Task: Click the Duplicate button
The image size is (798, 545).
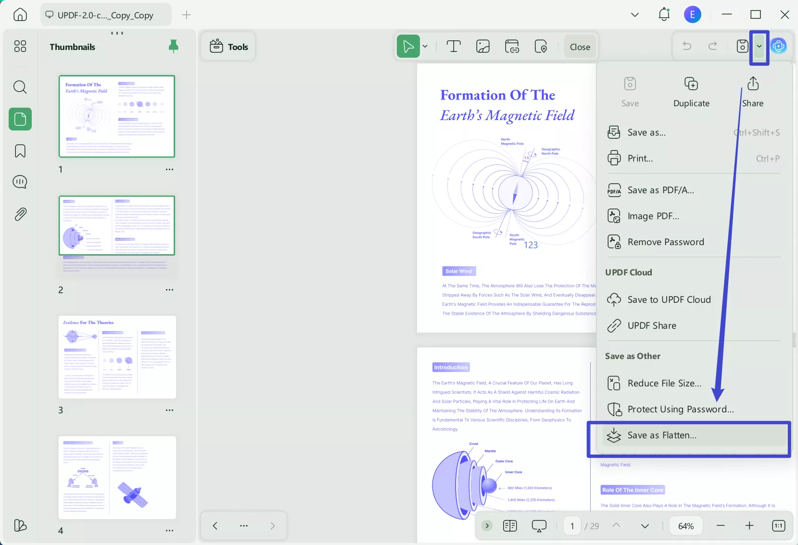Action: pyautogui.click(x=691, y=91)
